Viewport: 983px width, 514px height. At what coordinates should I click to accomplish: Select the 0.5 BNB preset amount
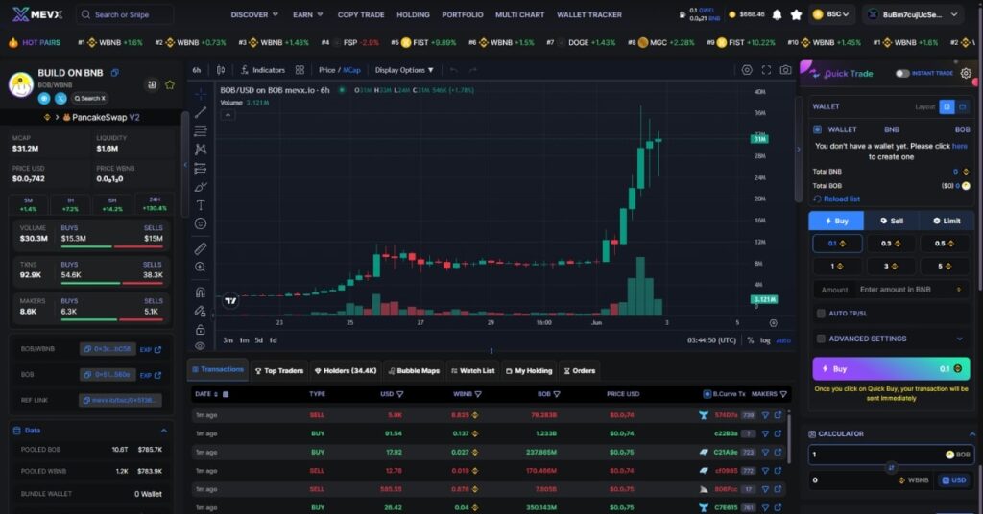pos(945,244)
